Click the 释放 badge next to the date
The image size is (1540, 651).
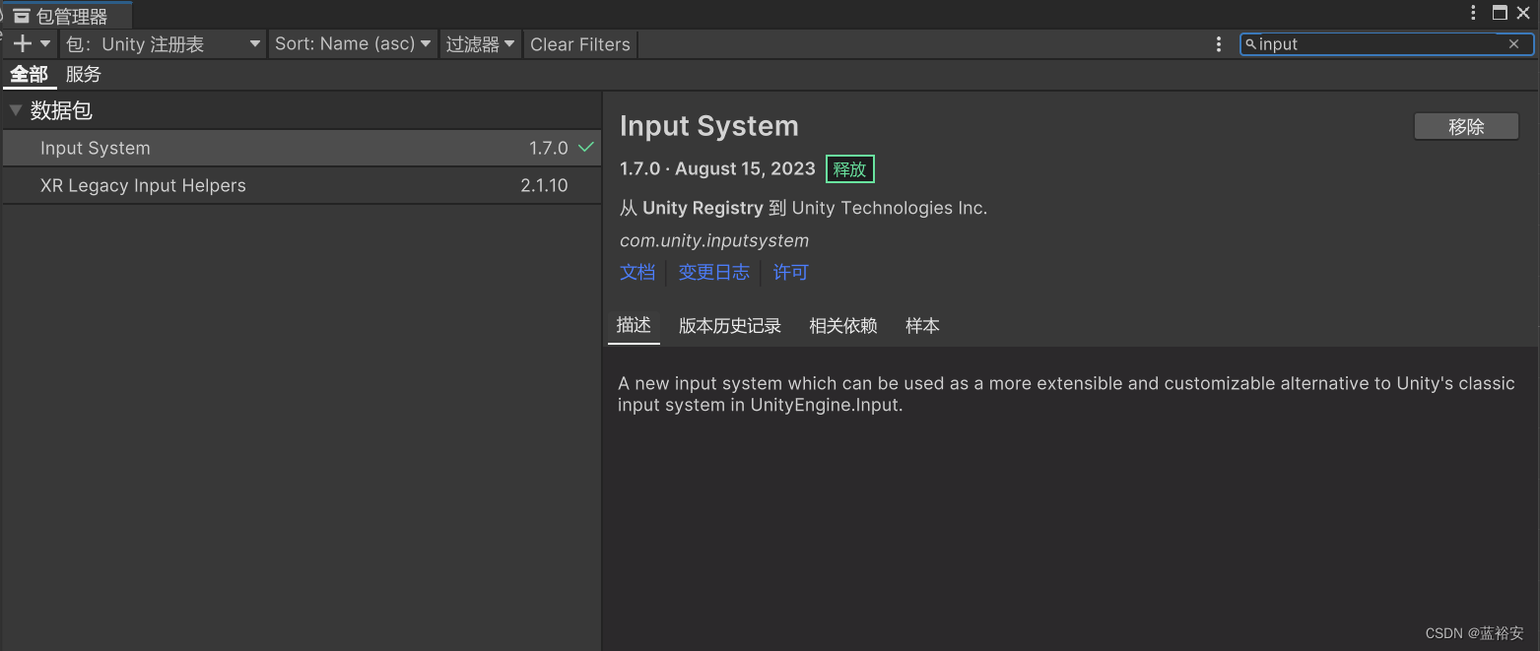849,168
